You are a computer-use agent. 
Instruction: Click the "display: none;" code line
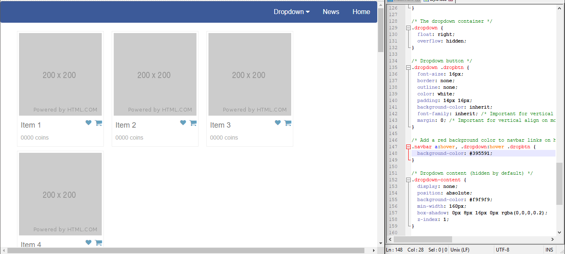coord(438,186)
